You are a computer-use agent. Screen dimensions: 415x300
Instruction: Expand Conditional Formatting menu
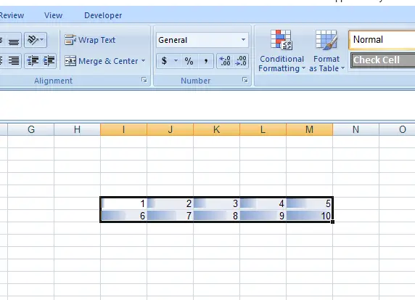click(x=282, y=51)
